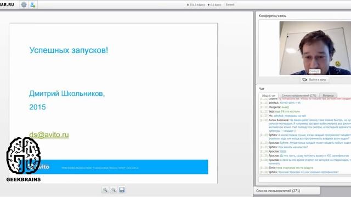Viewport: 351px width, 197px height.
Task: Click the add user icon in top bar
Action: click(x=33, y=5)
